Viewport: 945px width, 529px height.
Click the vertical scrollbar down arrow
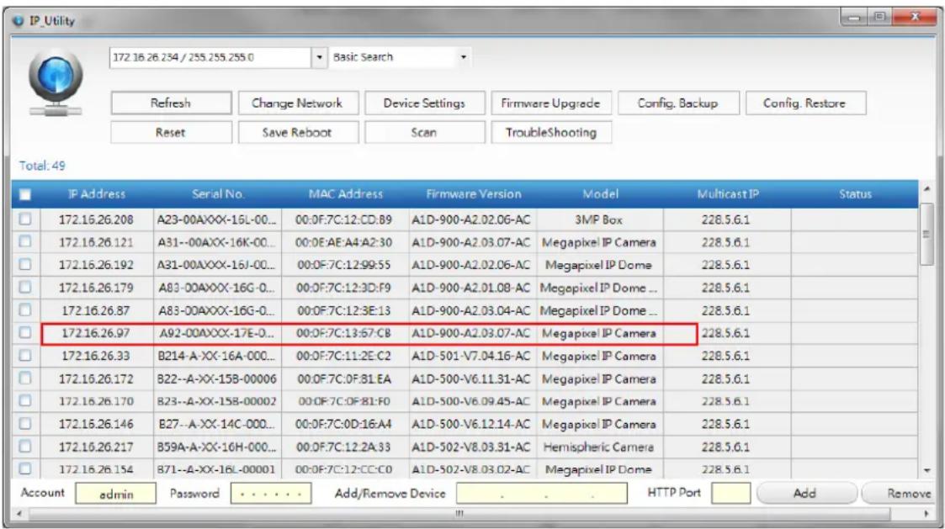[x=927, y=471]
